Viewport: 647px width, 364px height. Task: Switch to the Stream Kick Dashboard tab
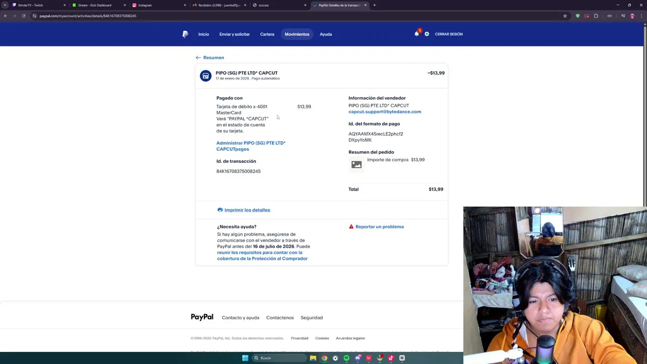pyautogui.click(x=99, y=5)
